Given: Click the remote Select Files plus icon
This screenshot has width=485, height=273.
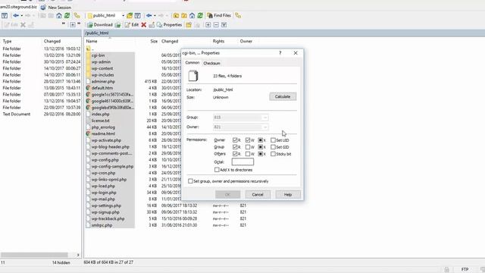Looking at the screenshot, I should pyautogui.click(x=208, y=25).
